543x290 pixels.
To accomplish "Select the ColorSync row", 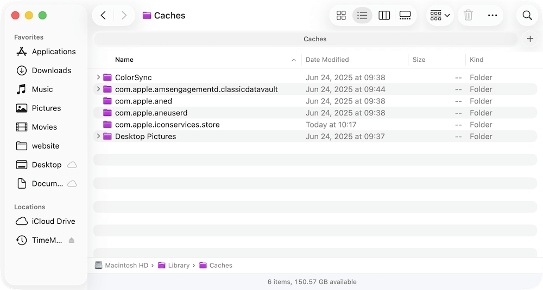I will [315, 78].
